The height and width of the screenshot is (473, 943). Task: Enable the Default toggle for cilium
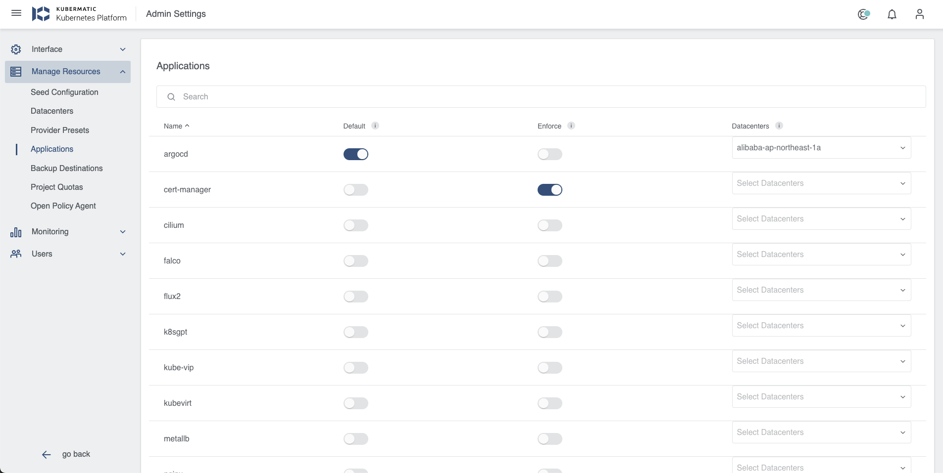(x=355, y=225)
